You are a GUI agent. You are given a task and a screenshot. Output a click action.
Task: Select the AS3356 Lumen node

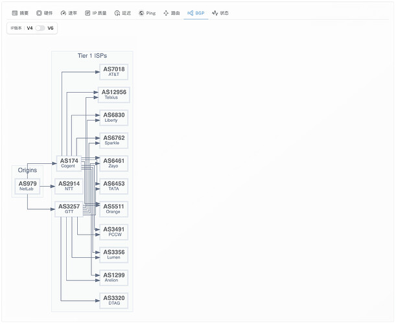pos(114,255)
